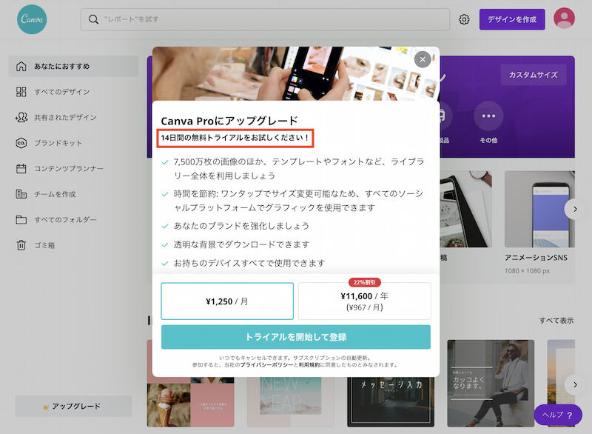
Task: Click 14日間の無料トライアルをお試しください text
Action: point(235,138)
